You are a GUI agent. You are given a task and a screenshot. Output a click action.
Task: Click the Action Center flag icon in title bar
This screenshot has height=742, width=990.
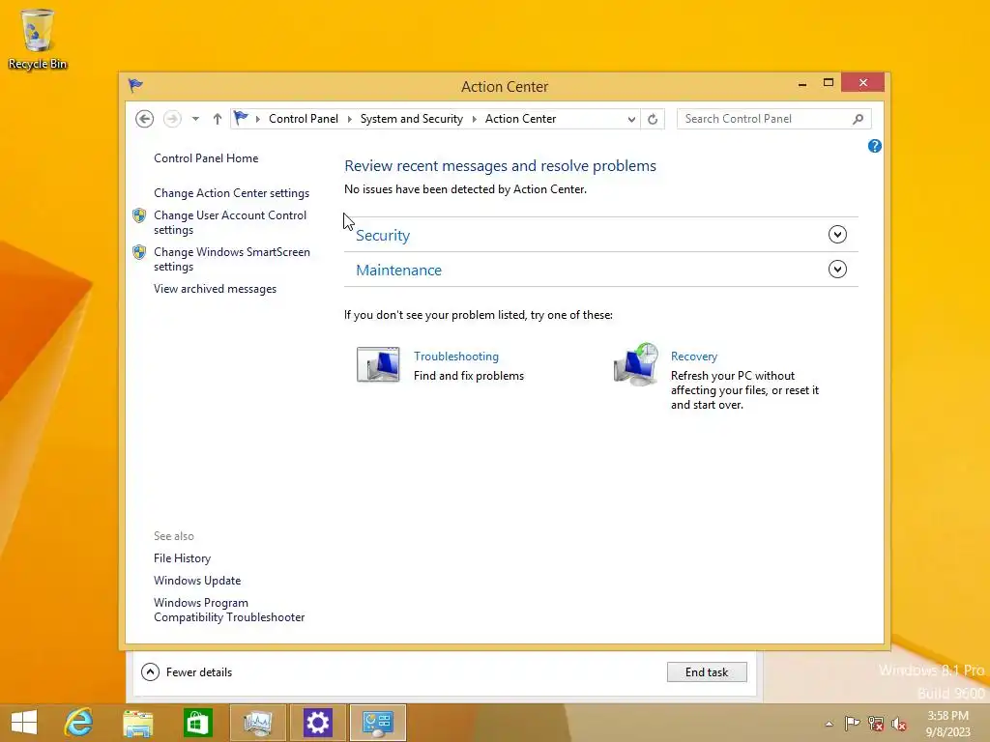[x=135, y=85]
